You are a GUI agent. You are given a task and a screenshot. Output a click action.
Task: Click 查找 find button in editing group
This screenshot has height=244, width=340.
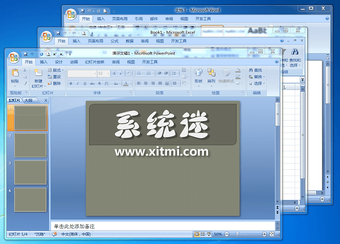(256, 70)
